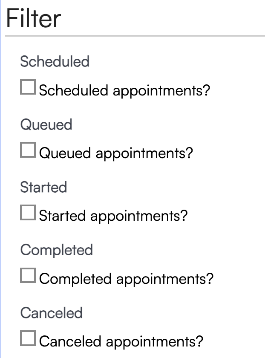Enable the Scheduled appointments checkbox

point(28,88)
